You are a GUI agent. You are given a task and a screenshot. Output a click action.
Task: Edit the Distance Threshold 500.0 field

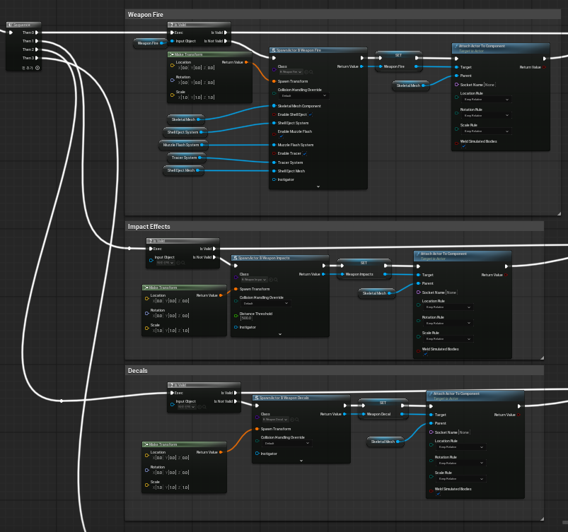245,319
